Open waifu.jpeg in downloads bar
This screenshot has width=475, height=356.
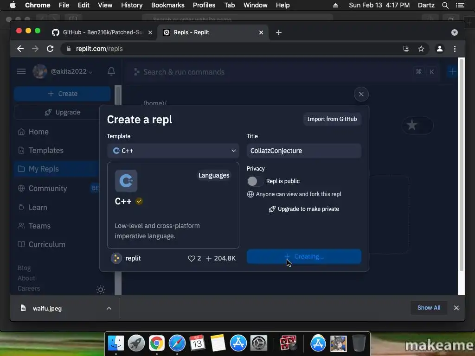tap(47, 308)
